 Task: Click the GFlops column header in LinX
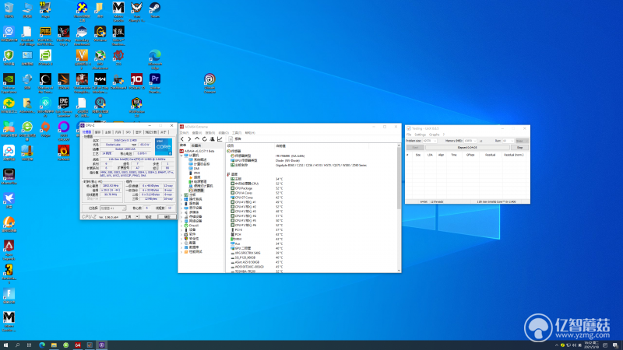point(470,155)
